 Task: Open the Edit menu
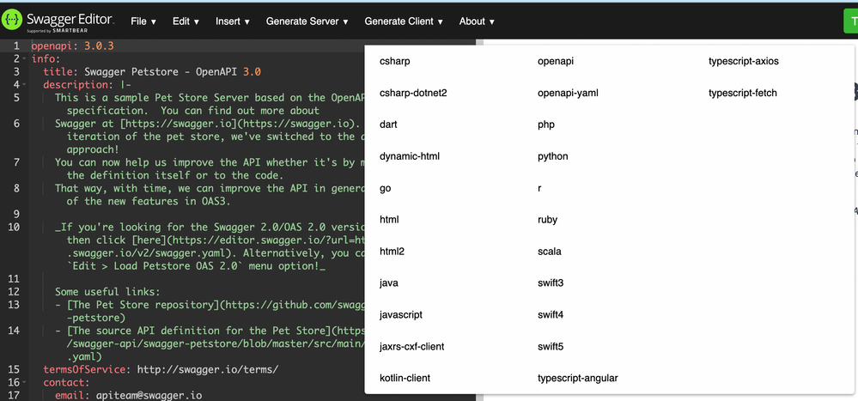pyautogui.click(x=186, y=21)
